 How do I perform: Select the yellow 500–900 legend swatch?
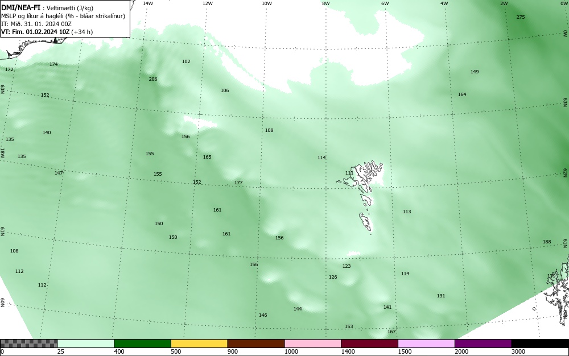tap(199, 343)
